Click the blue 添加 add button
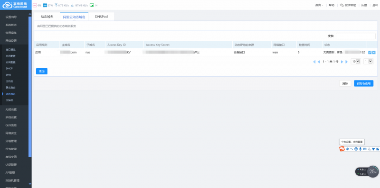The width and height of the screenshot is (380, 188). pos(42,72)
